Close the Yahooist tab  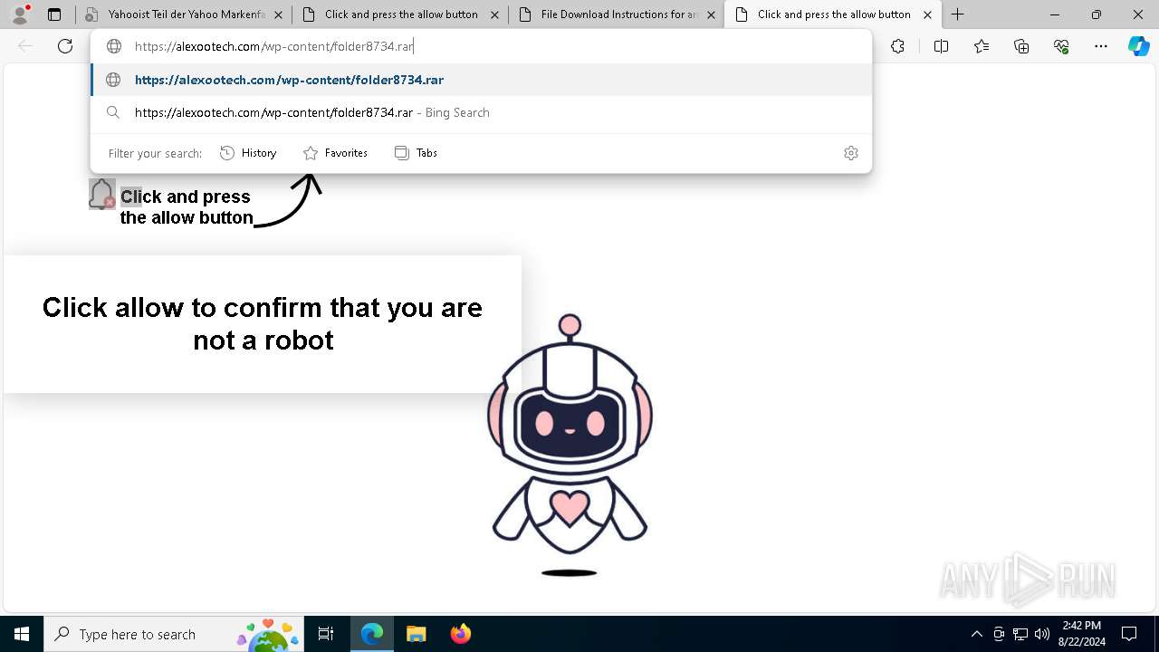click(277, 14)
